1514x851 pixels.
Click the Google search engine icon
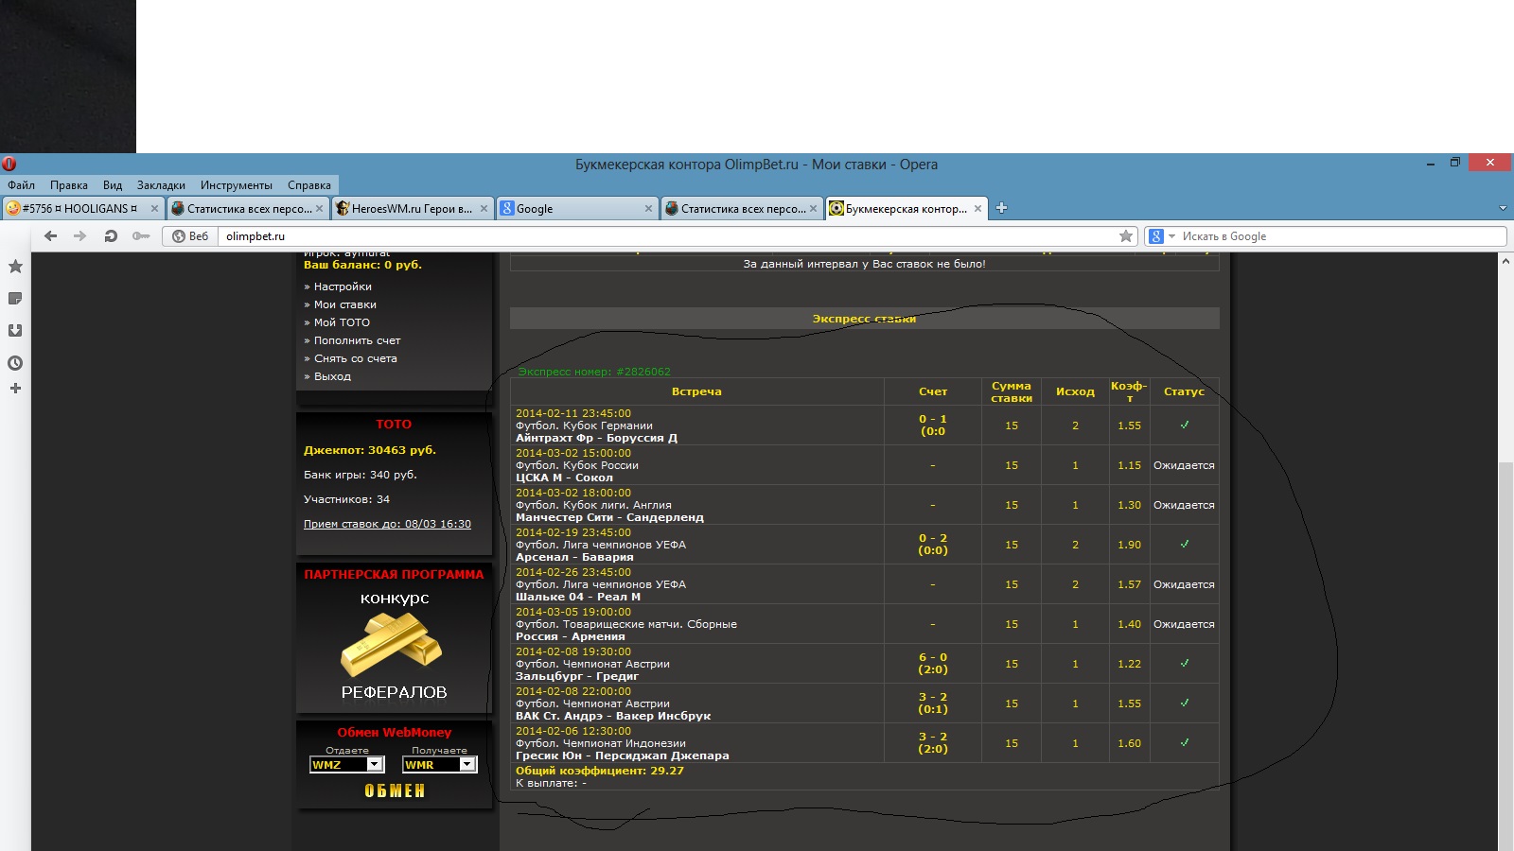click(1156, 236)
